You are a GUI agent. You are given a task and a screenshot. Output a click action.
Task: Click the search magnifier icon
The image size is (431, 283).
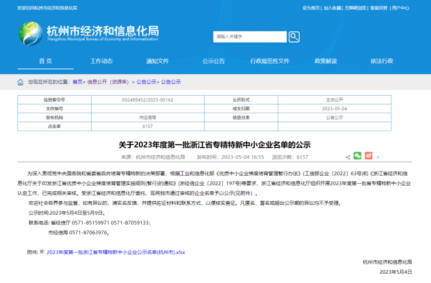tap(294, 37)
